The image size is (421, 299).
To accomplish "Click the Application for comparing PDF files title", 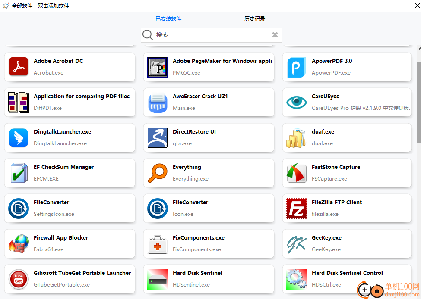I will 82,97.
